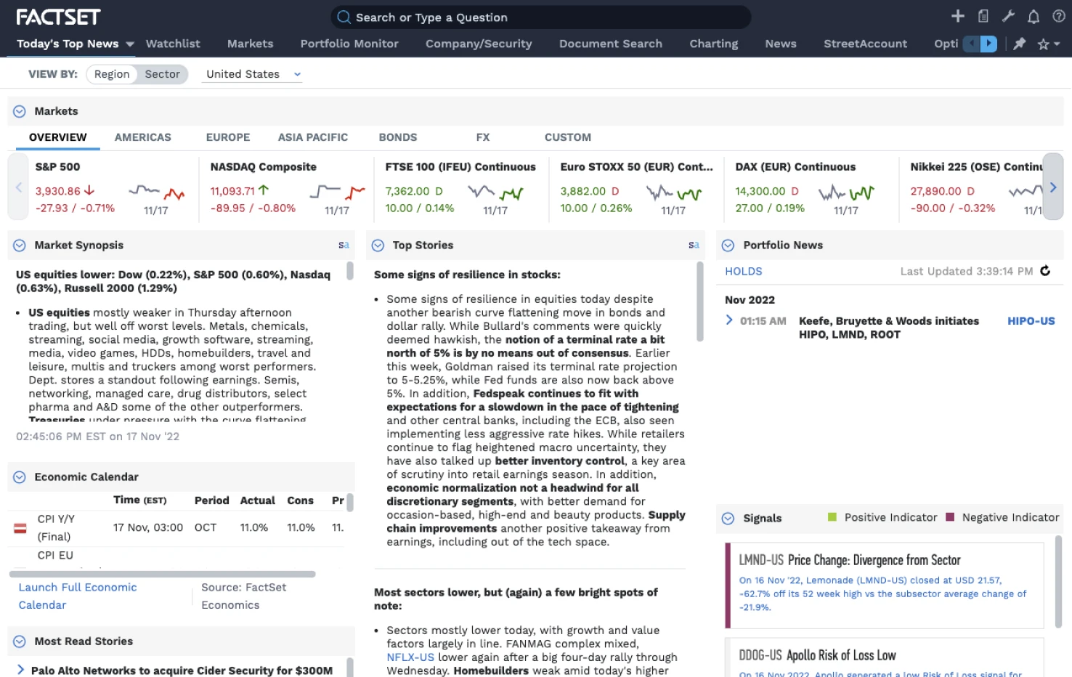Open the favorites star menu
Viewport: 1072px width, 677px height.
point(1048,44)
